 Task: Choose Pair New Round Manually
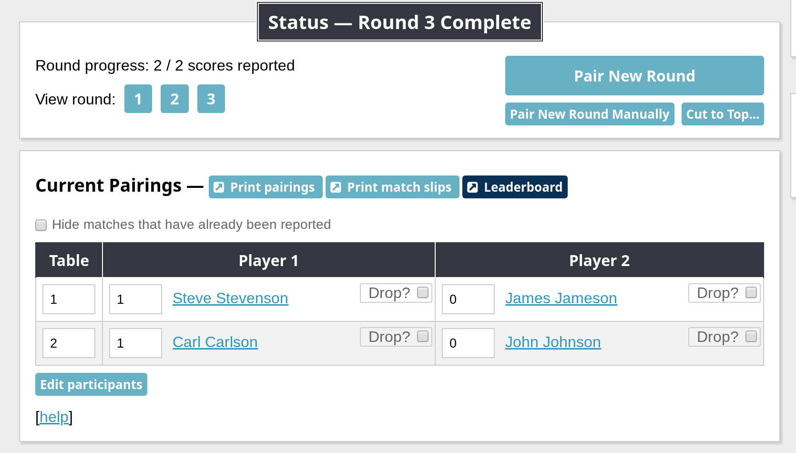coord(590,114)
